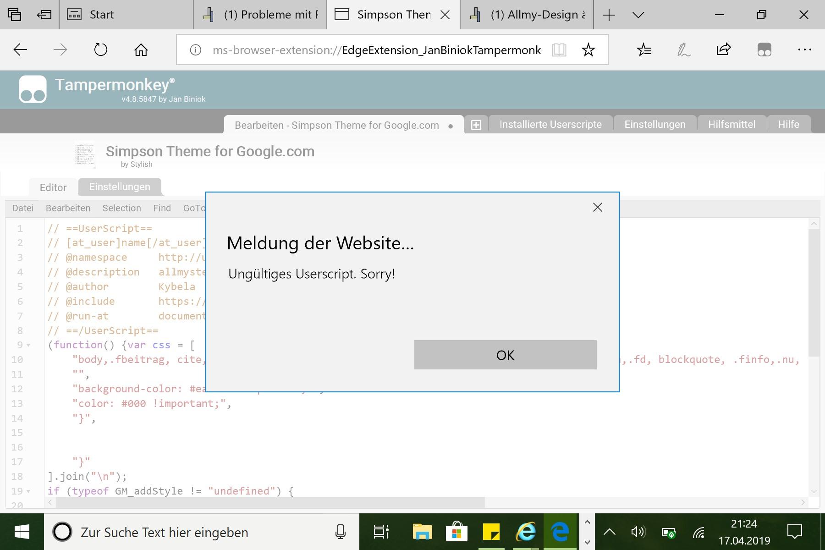825x550 pixels.
Task: Open Sticky Notes from taskbar
Action: tap(491, 532)
